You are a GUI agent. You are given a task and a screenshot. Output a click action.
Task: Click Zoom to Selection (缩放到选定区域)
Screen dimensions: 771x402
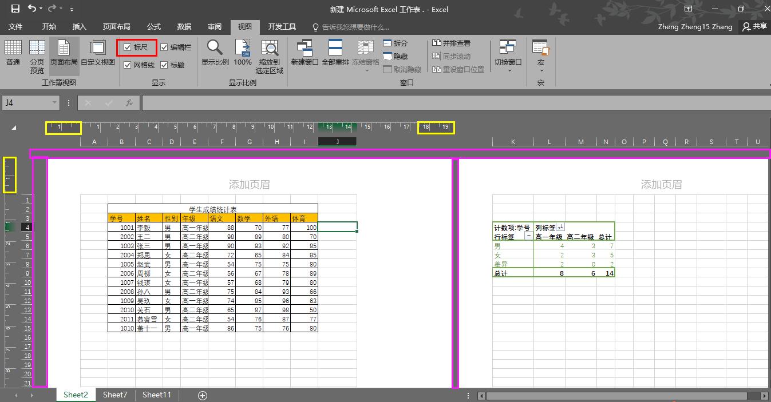270,56
